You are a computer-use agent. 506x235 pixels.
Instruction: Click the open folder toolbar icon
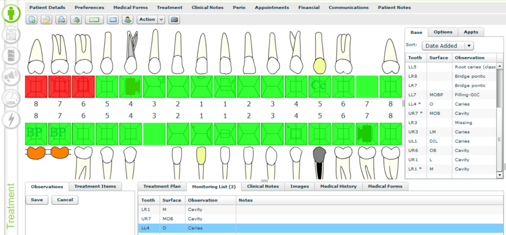point(47,20)
